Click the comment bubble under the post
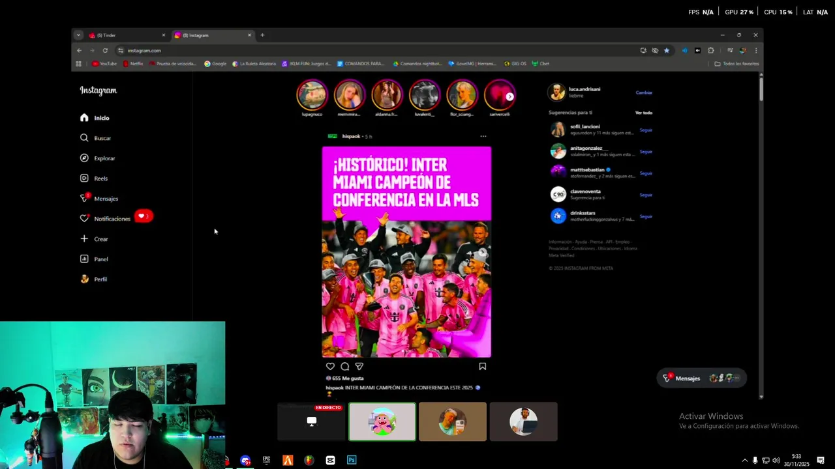The image size is (835, 469). tap(344, 367)
